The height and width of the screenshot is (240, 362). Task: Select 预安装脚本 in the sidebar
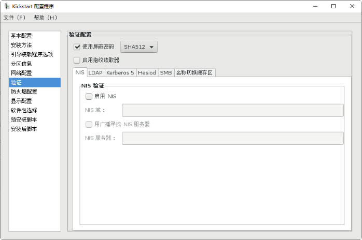coord(35,119)
